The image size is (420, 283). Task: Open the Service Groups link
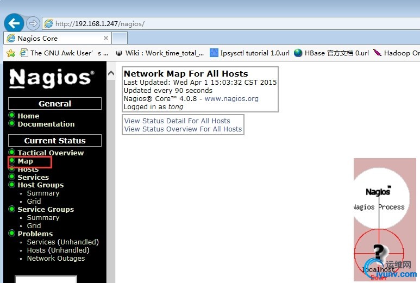[46, 209]
